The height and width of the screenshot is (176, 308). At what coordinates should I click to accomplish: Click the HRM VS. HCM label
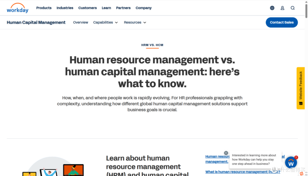pyautogui.click(x=152, y=45)
